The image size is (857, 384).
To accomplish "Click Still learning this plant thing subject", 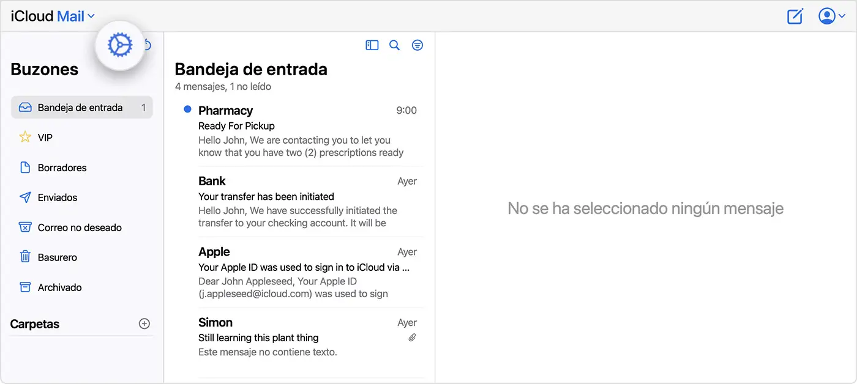I will point(258,338).
